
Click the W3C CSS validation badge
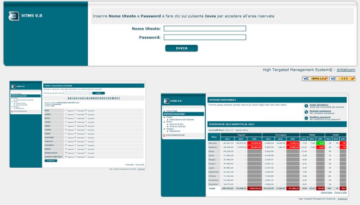tap(342, 79)
